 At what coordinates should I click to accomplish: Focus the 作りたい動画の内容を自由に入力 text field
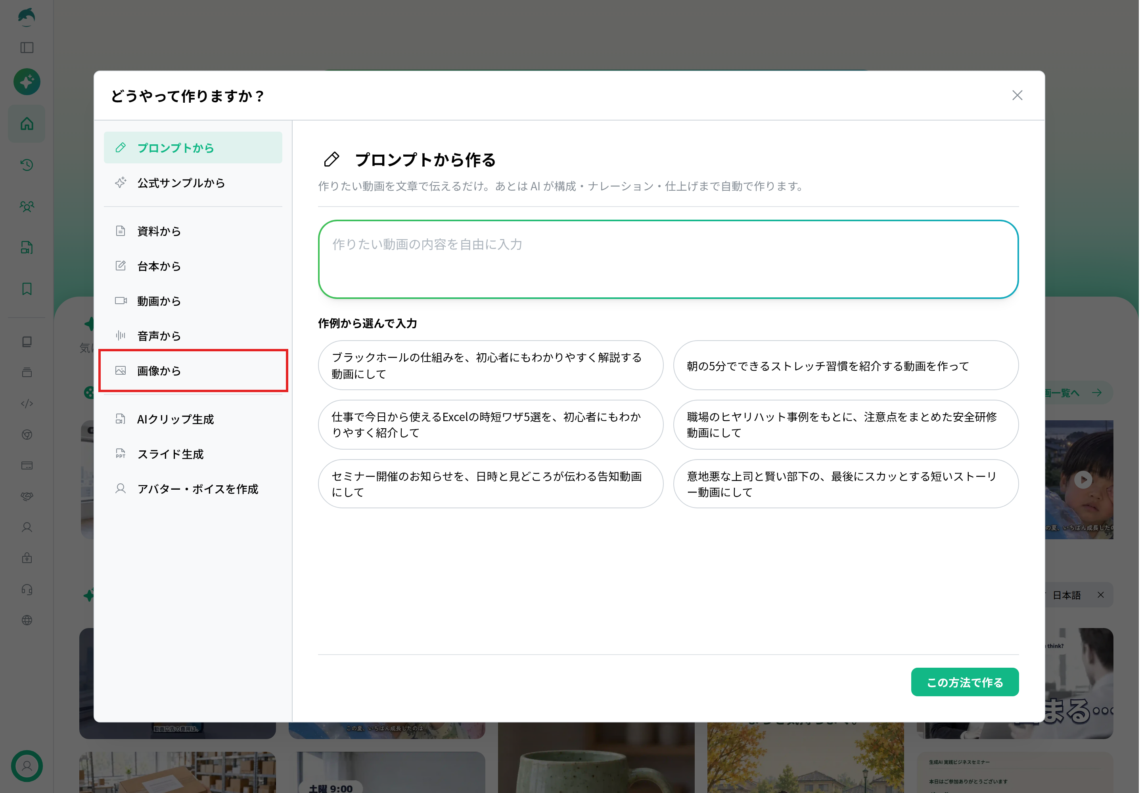pyautogui.click(x=668, y=259)
